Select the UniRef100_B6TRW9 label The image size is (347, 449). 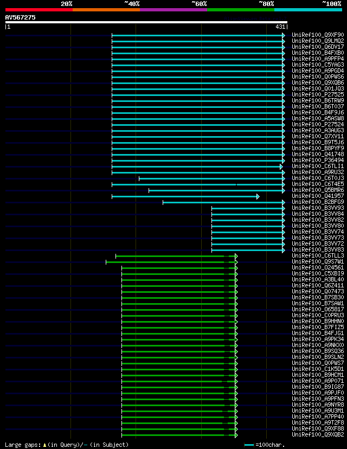coord(318,100)
